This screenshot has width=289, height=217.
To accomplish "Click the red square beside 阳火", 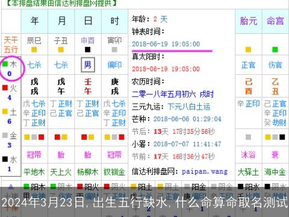I will 80,187.
